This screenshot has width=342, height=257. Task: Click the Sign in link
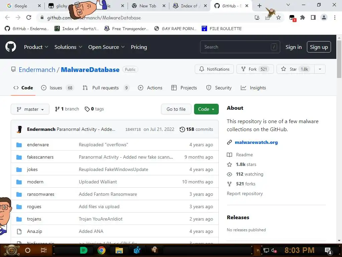tap(293, 47)
